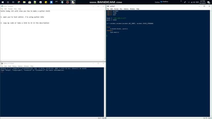Click the Python Shell vertical scrollbar
This screenshot has height=119, width=212.
pos(105,92)
